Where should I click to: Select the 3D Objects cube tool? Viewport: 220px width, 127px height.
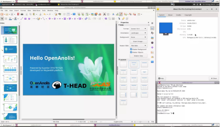click(80, 18)
